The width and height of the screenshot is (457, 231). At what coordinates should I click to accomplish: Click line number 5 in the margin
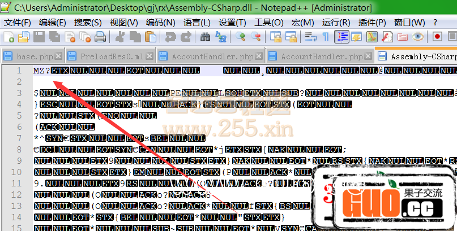(x=19, y=116)
